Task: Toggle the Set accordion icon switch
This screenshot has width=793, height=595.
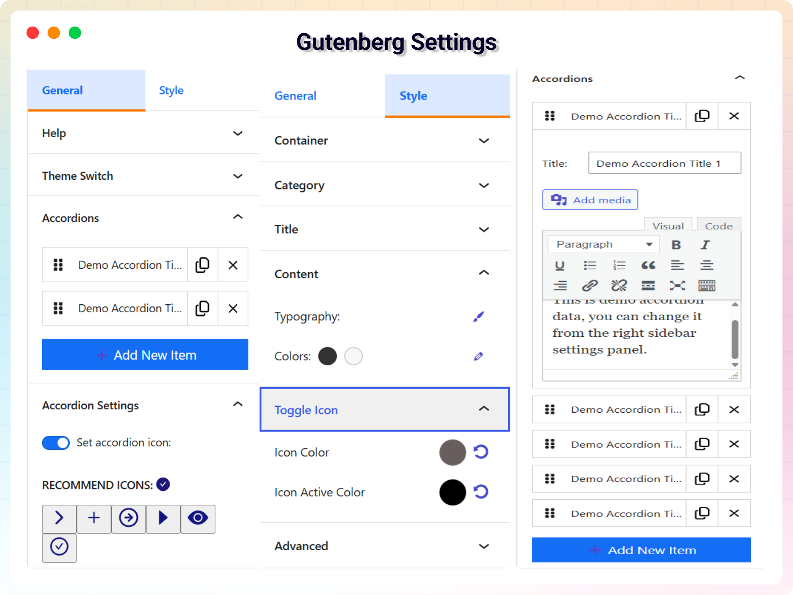Action: tap(56, 443)
